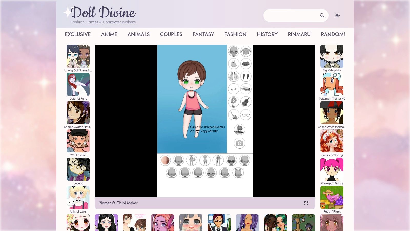The image size is (410, 231).
Task: Select the body/face category icon
Action: pos(233,51)
